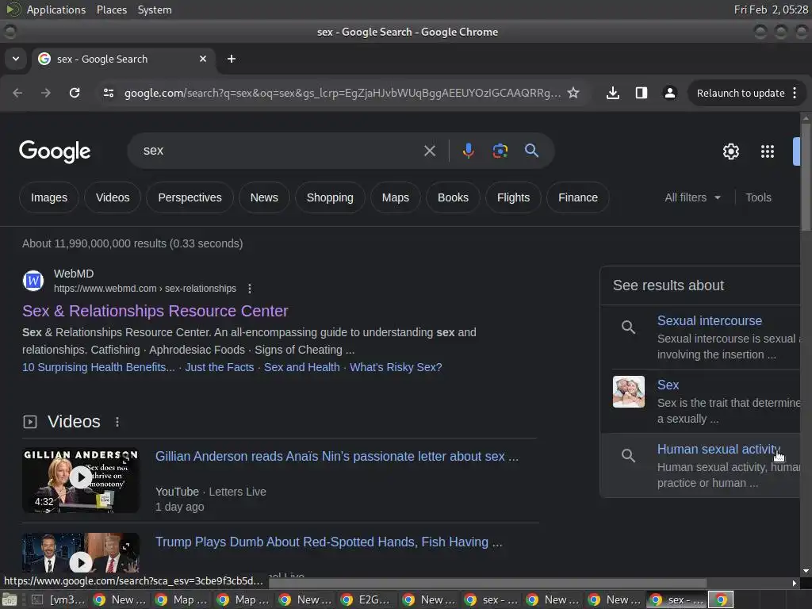View site information for google.com
The image size is (812, 609).
[108, 93]
